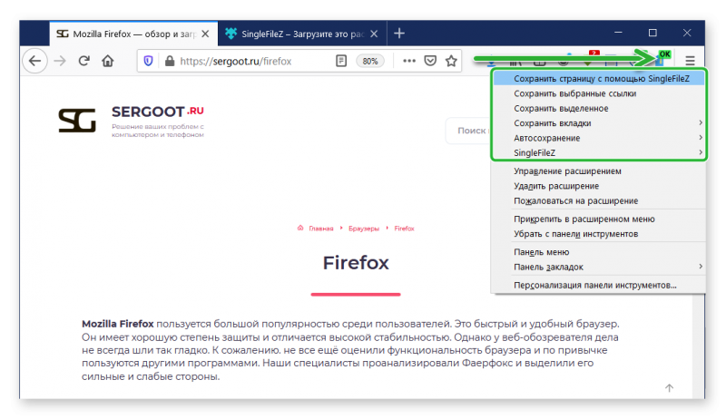Select Сохранить выделенное menu entry
This screenshot has width=726, height=419.
tap(599, 108)
